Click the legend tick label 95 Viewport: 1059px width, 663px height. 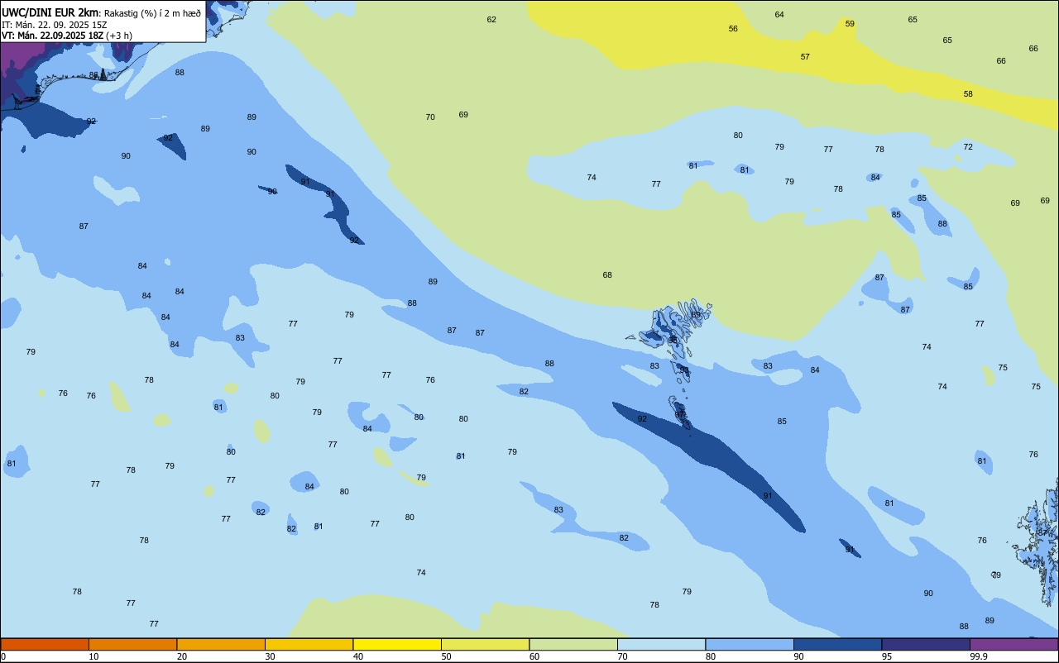click(886, 656)
